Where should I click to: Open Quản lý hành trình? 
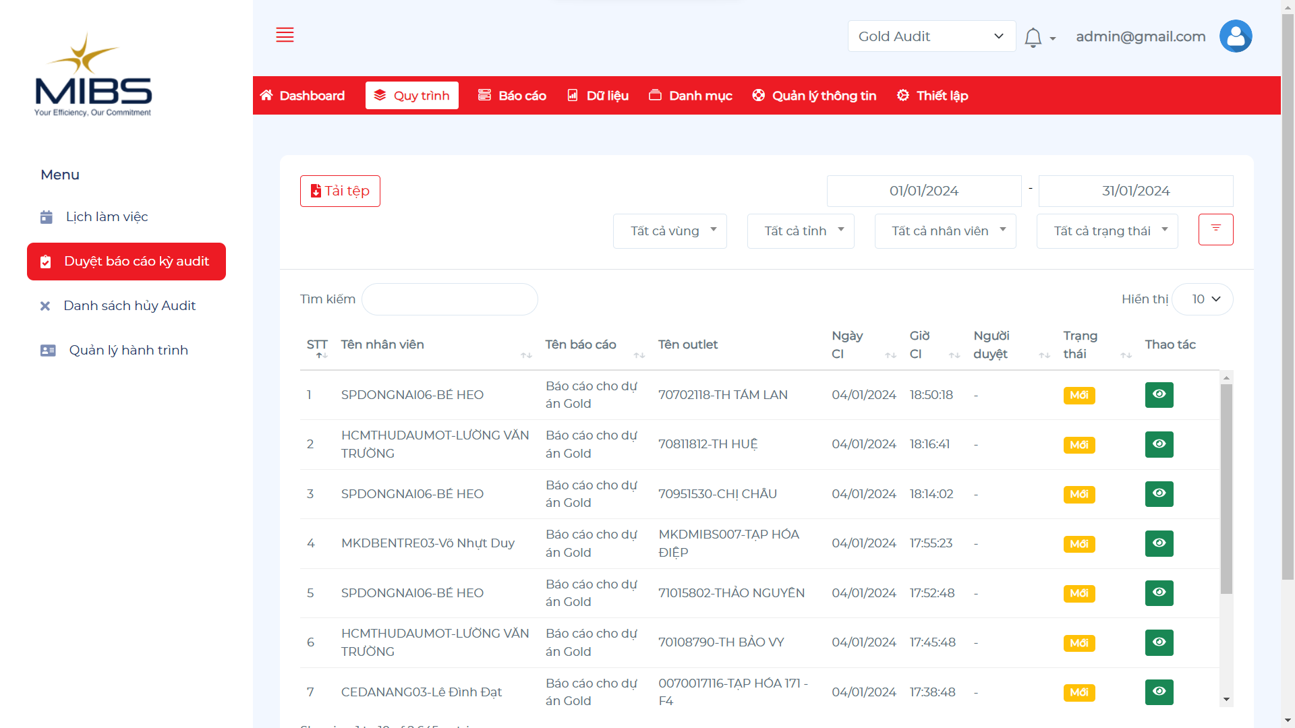point(126,351)
